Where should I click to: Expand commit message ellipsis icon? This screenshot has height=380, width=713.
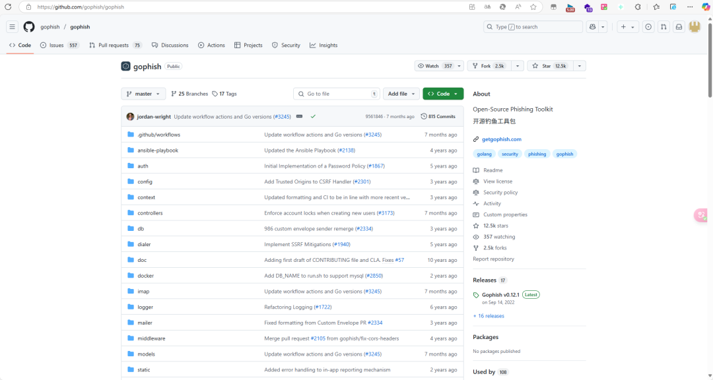[x=299, y=116]
